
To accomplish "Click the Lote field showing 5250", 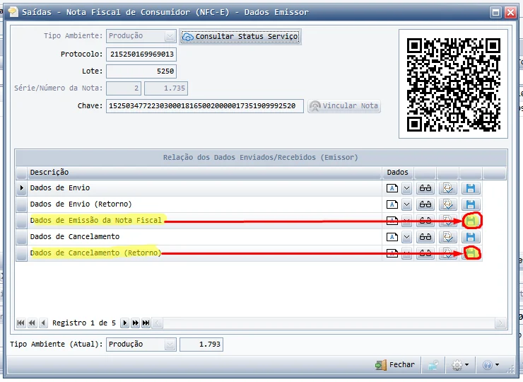I will [x=141, y=71].
